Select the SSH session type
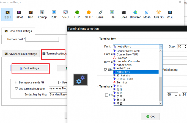Screen dimensions: 187x123 pos(7,15)
